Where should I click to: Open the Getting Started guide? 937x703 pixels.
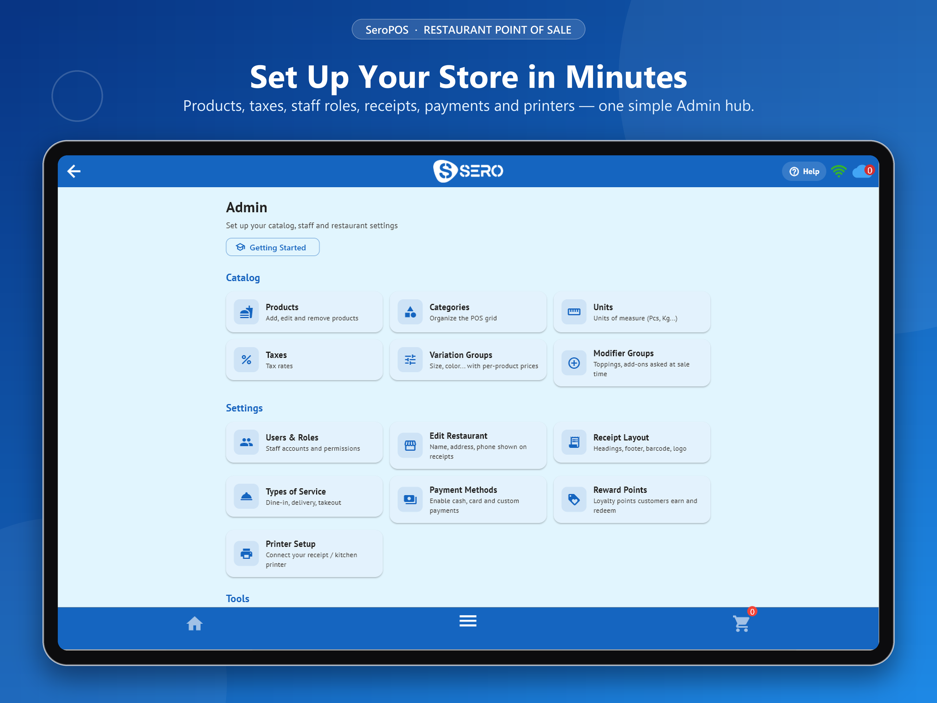[272, 247]
